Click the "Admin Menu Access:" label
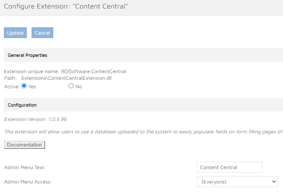Image resolution: width=283 pixels, height=194 pixels. [x=28, y=182]
